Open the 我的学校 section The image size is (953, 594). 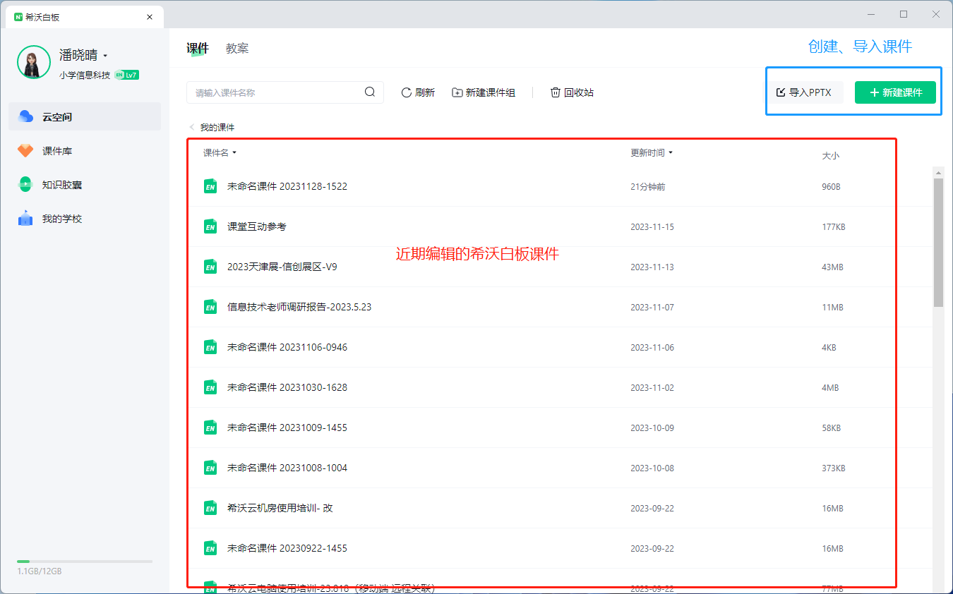tap(85, 218)
